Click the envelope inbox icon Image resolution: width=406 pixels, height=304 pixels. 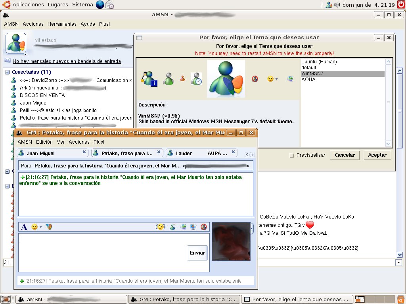(x=8, y=61)
